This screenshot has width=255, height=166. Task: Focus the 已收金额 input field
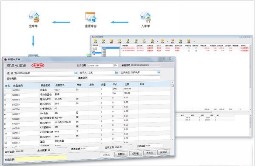[x=154, y=146]
